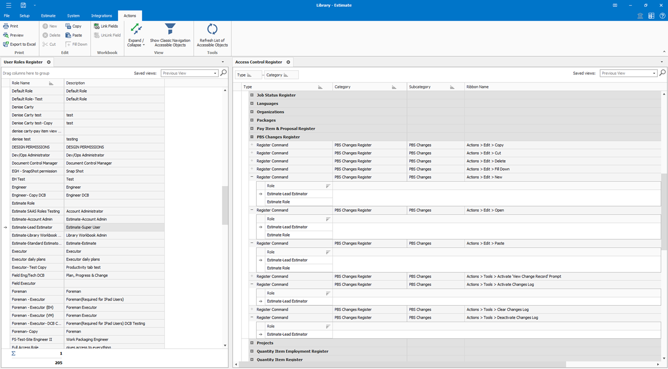Close the User Roles Register tab
The width and height of the screenshot is (668, 369).
48,62
